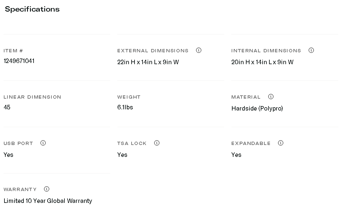The width and height of the screenshot is (346, 213).
Task: Show USB Port info icon details
Action: (43, 143)
